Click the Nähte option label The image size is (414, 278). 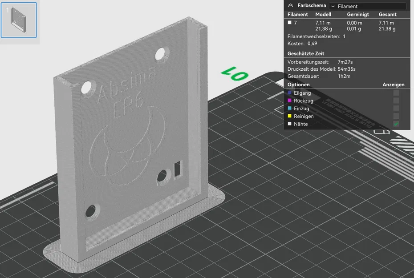[x=301, y=124]
